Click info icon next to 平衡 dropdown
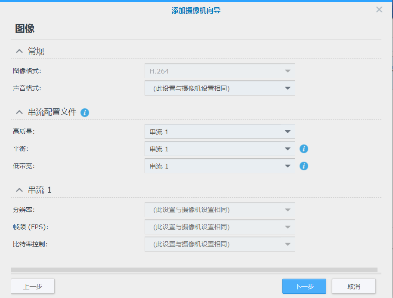Screen dimensions: 393x298 click(304, 149)
